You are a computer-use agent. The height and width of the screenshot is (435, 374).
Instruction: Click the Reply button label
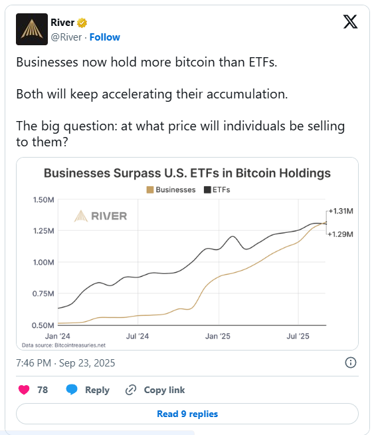pyautogui.click(x=97, y=390)
